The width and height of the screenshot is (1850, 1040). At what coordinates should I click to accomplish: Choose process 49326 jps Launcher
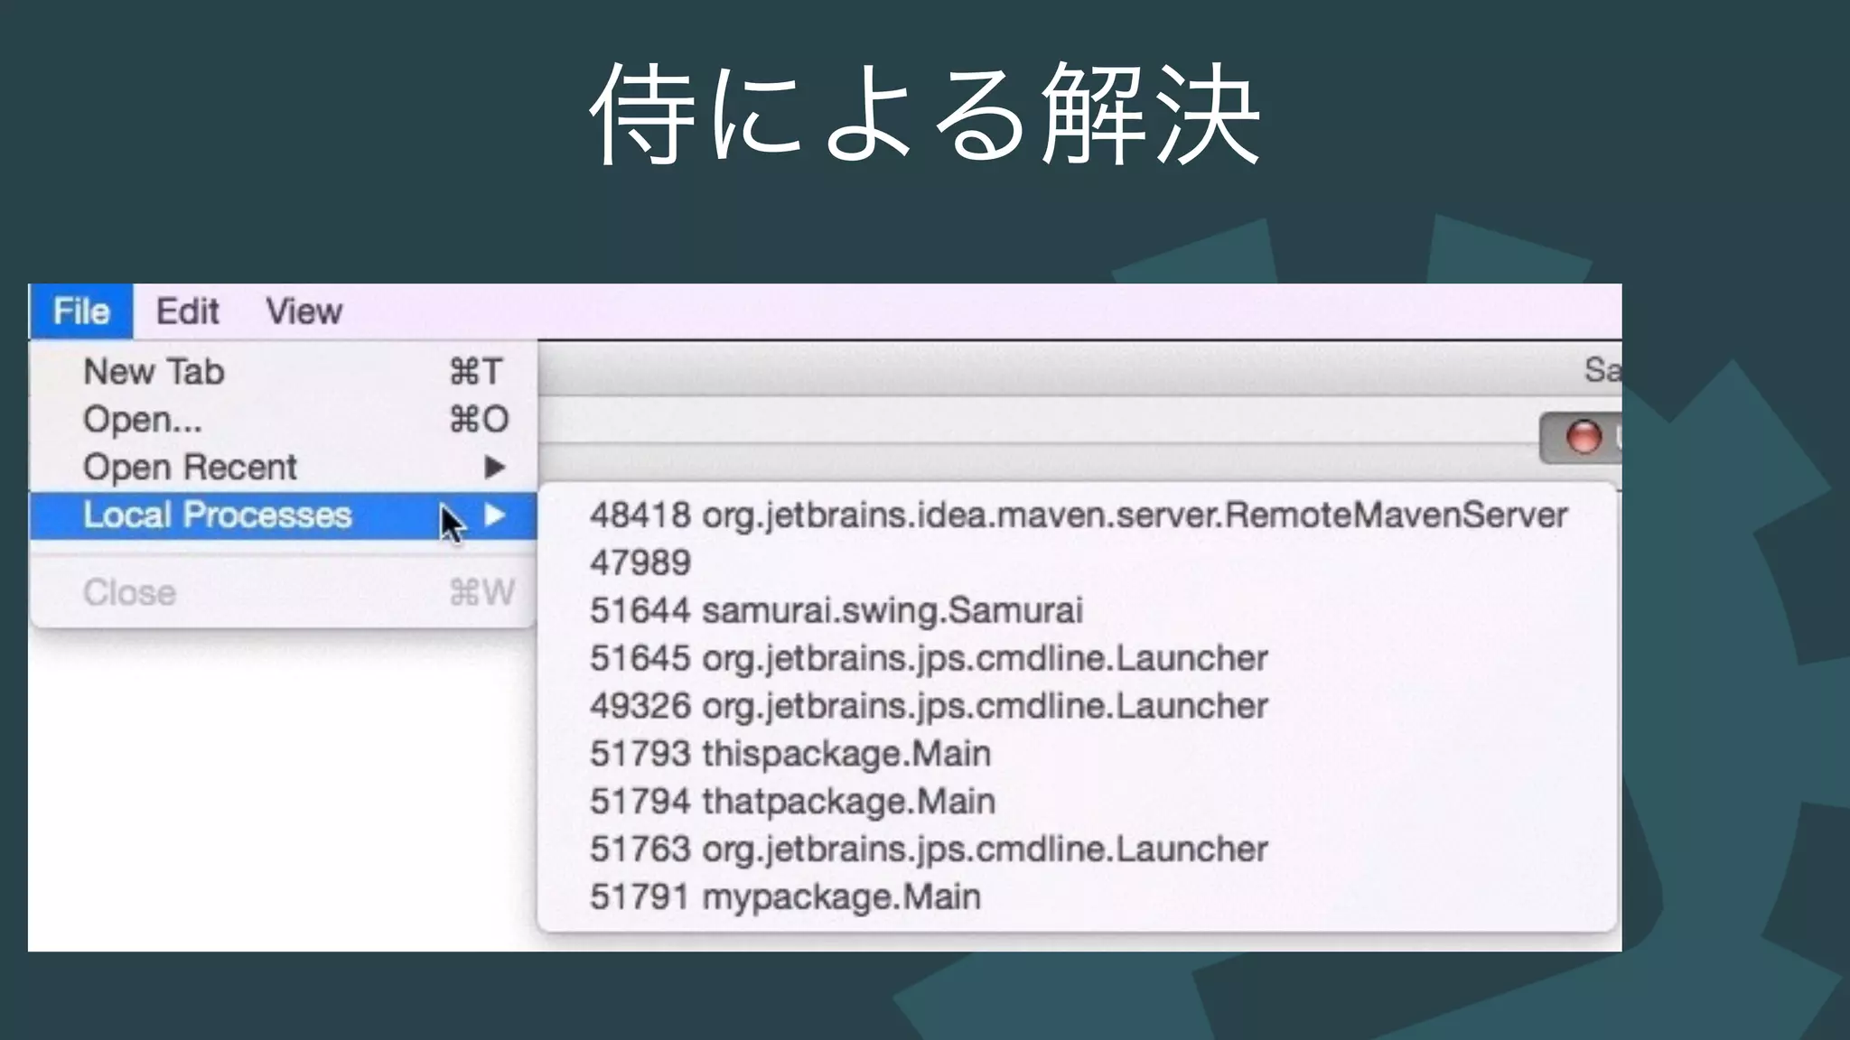pos(929,706)
